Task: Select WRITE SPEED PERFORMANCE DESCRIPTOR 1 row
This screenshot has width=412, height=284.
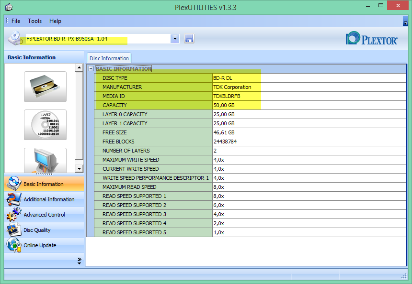Action: (x=250, y=178)
